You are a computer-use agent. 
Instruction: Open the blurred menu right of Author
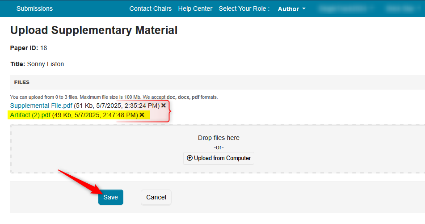pos(346,8)
